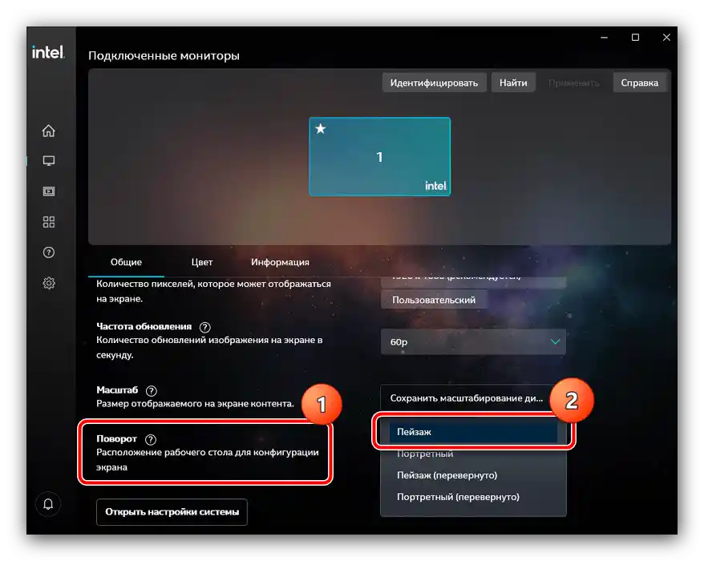Click Открыть настройки системы button
This screenshot has width=704, height=561.
coord(172,512)
